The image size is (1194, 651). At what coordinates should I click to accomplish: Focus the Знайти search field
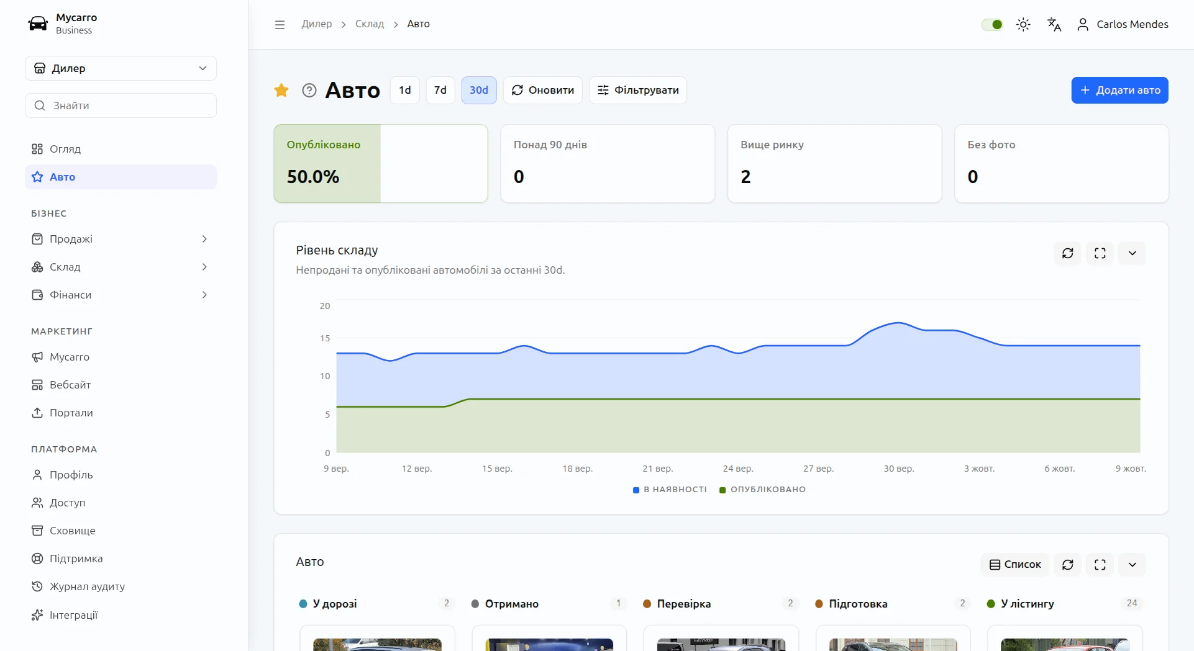121,106
